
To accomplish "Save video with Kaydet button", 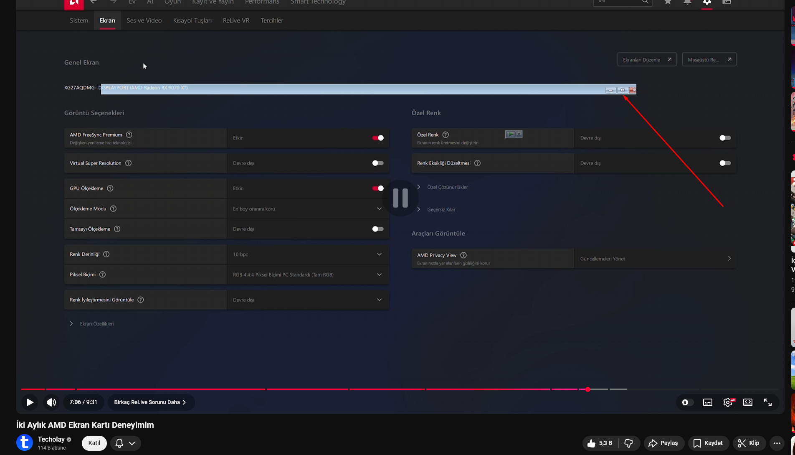I will (x=708, y=443).
